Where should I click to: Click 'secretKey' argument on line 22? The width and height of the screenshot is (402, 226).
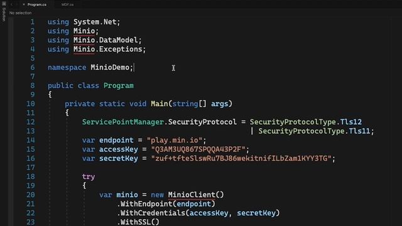coord(256,213)
